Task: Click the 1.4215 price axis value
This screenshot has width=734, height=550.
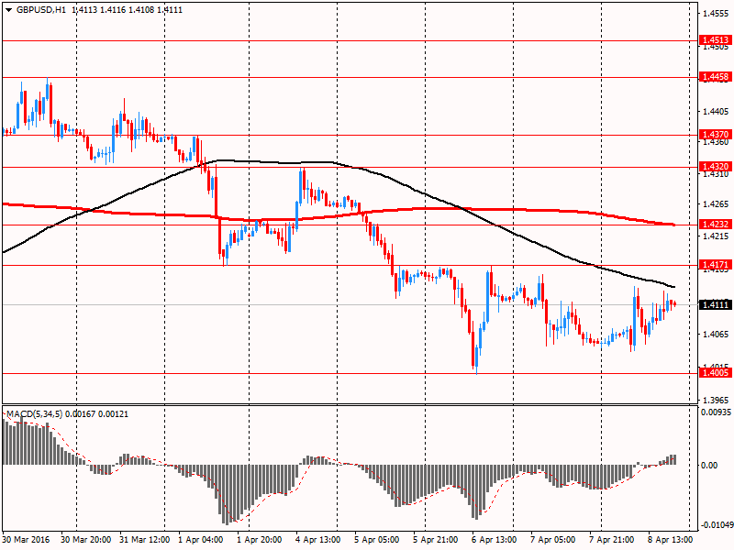Action: point(716,236)
